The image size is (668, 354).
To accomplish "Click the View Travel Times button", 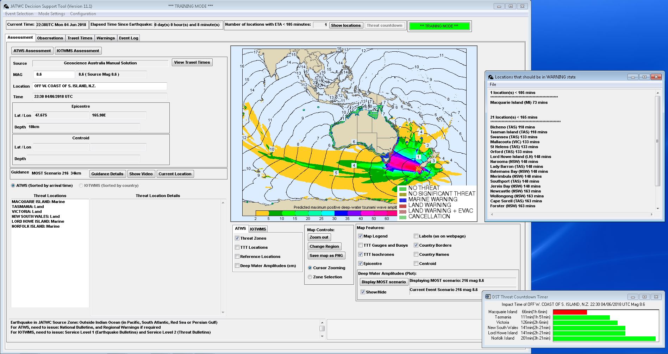I will (192, 62).
